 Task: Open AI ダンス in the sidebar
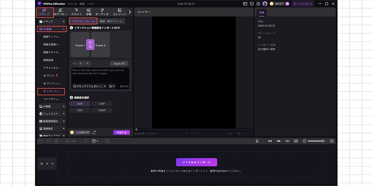(51, 76)
